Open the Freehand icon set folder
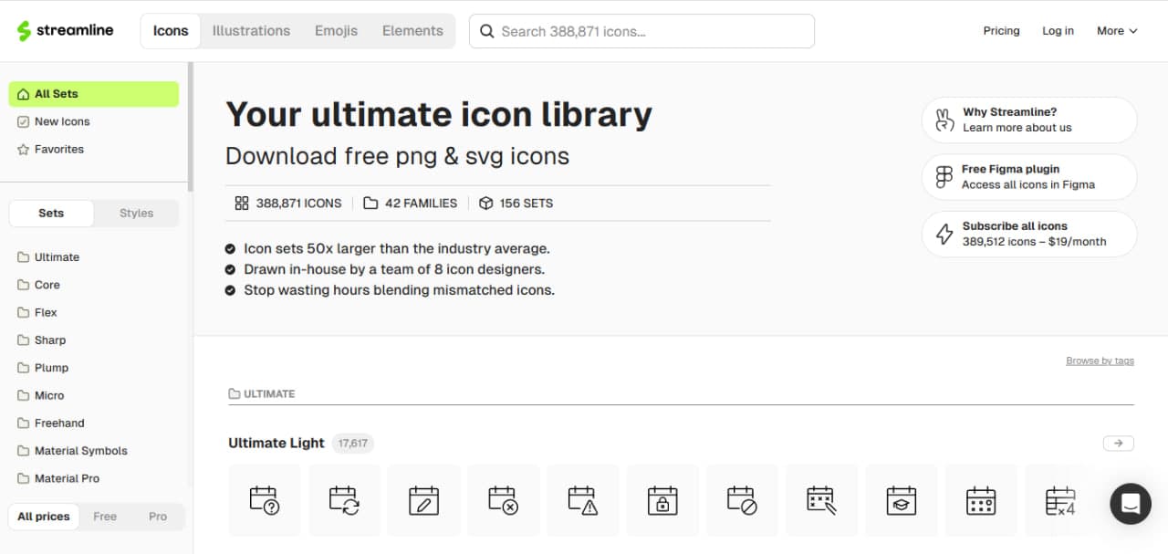This screenshot has width=1168, height=554. pos(51,423)
